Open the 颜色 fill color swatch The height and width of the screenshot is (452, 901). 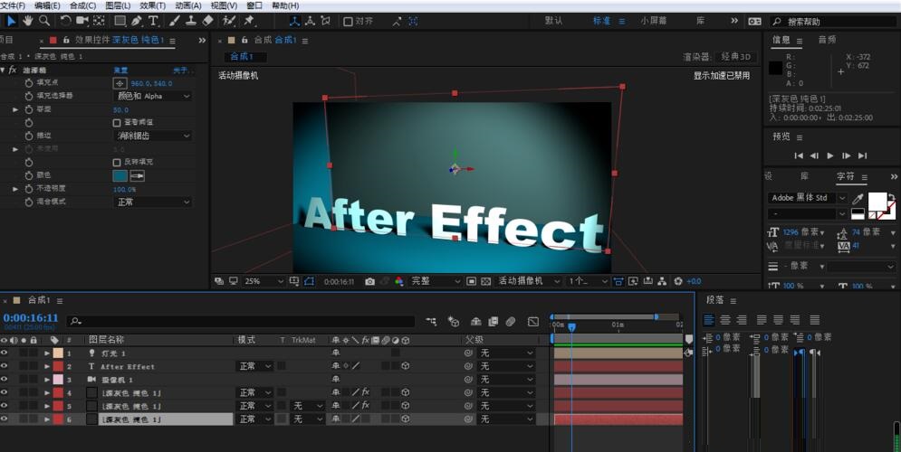tap(120, 175)
